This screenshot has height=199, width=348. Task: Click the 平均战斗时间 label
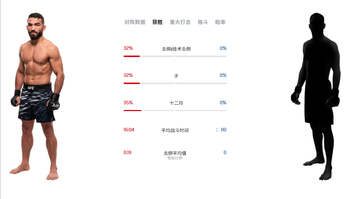click(175, 131)
